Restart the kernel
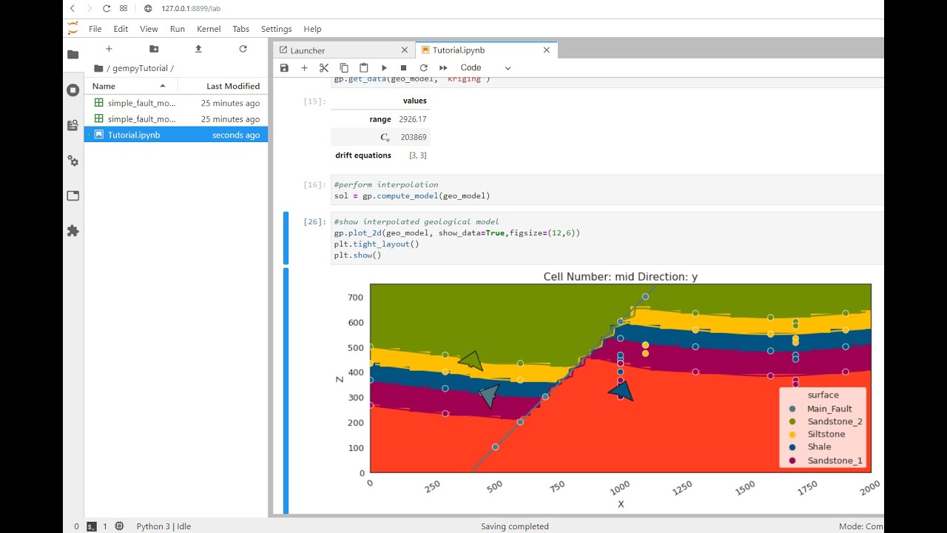Viewport: 947px width, 533px height. pyautogui.click(x=423, y=67)
